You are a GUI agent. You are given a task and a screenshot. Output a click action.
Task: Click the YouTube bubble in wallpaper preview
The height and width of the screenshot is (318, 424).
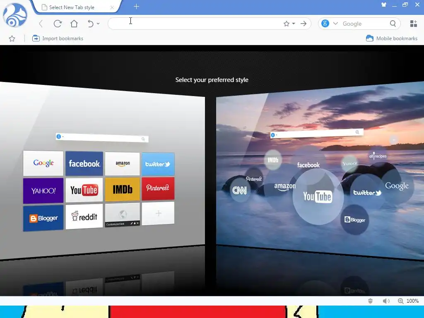tap(318, 197)
